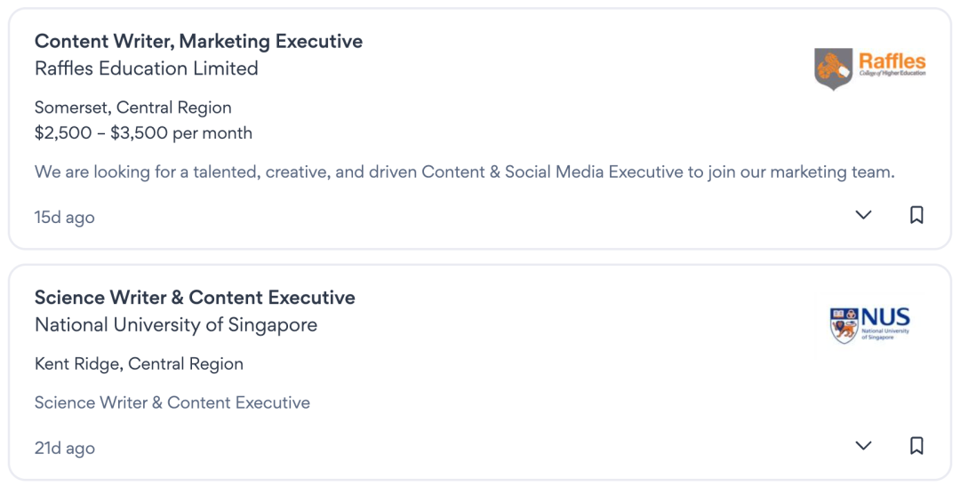
Task: Click the Raffles Education logo
Action: 869,68
